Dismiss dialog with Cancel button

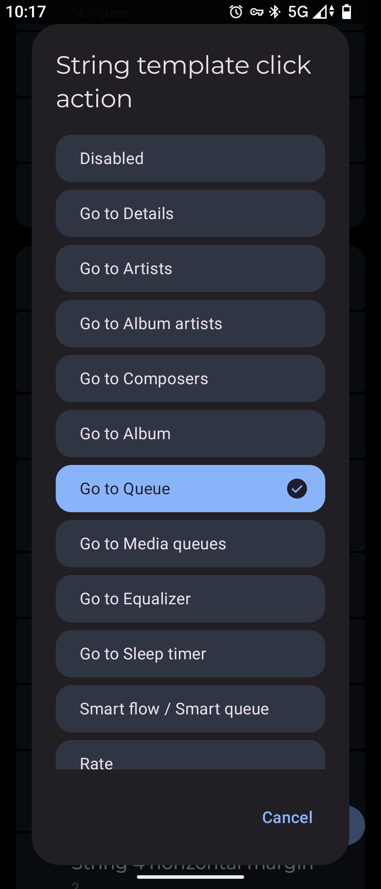[287, 817]
